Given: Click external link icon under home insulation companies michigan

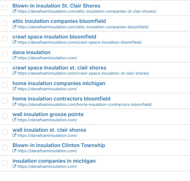Looking at the screenshot, I should (x=14, y=89).
